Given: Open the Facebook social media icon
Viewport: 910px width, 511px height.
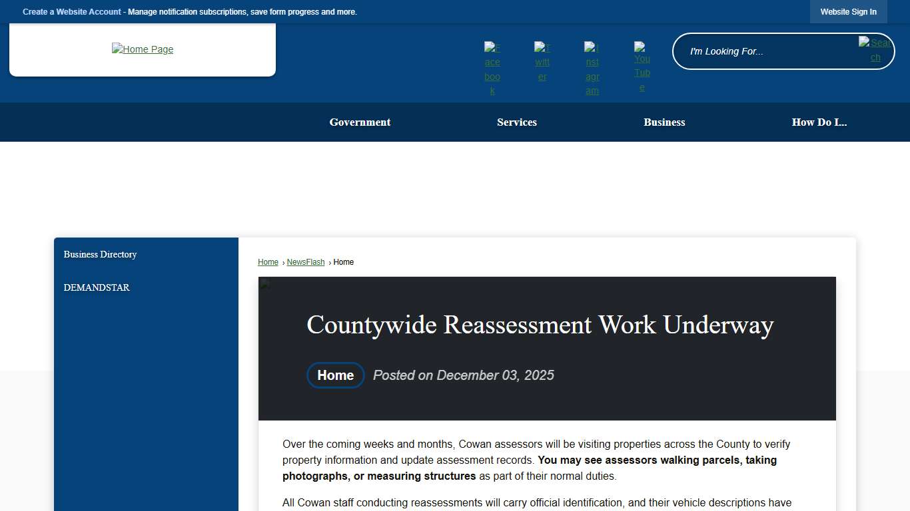Looking at the screenshot, I should 492,67.
